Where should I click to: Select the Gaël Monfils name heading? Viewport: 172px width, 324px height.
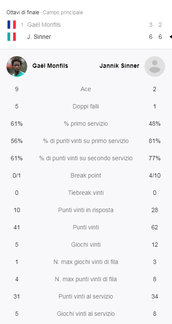pyautogui.click(x=50, y=66)
